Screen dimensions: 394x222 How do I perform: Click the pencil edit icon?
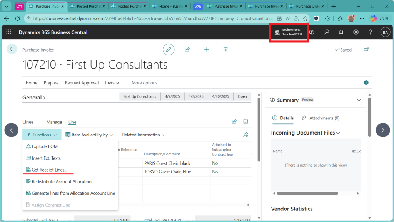coord(168,50)
